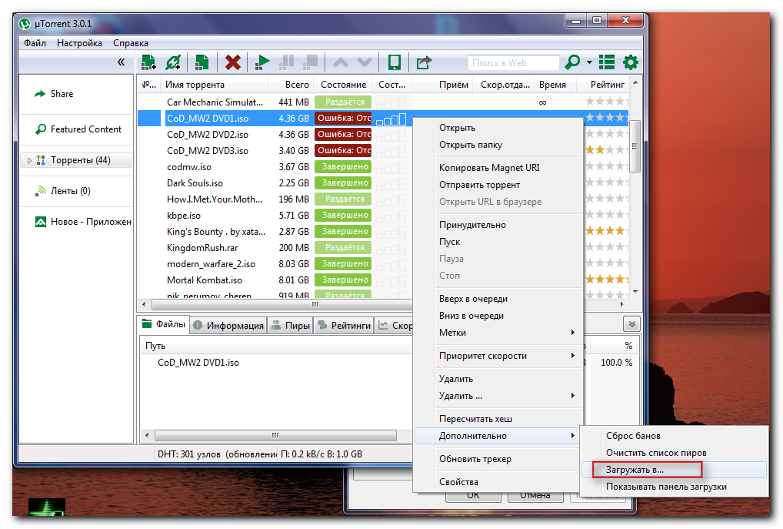Switch to the Информация tab
This screenshot has height=529, width=783.
[x=228, y=326]
